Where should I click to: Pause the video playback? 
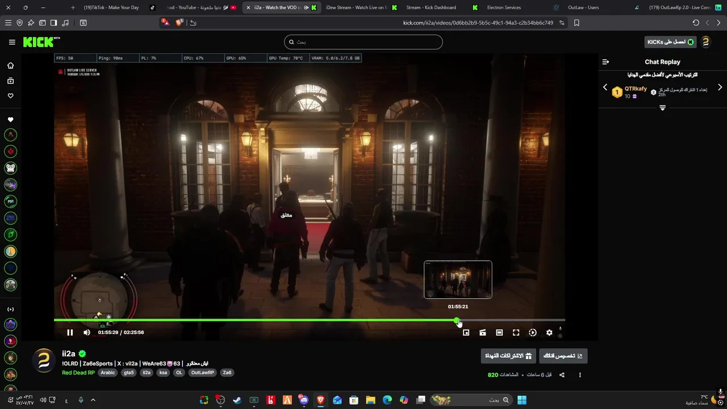(70, 332)
